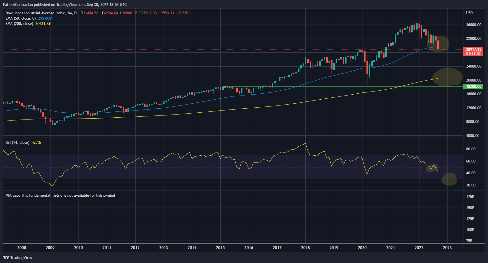Click the EMA 200 value 20431.39

43,24
